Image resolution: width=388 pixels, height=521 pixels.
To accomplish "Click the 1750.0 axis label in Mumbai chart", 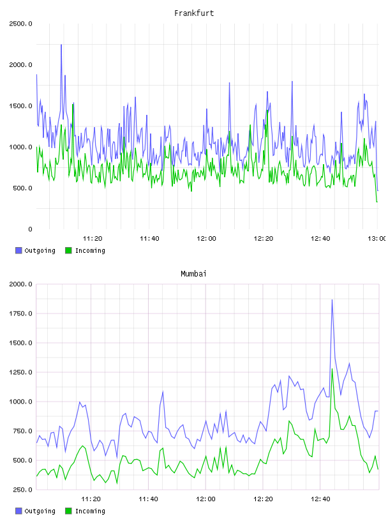I will (20, 313).
